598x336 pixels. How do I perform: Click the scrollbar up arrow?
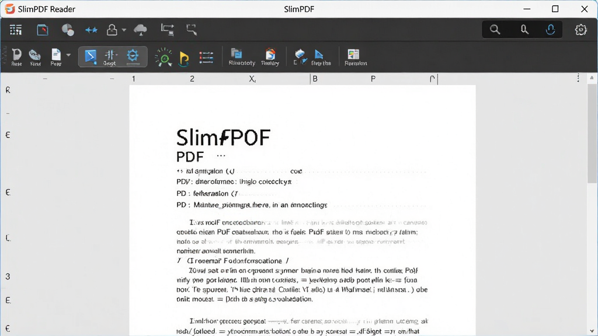tap(592, 78)
